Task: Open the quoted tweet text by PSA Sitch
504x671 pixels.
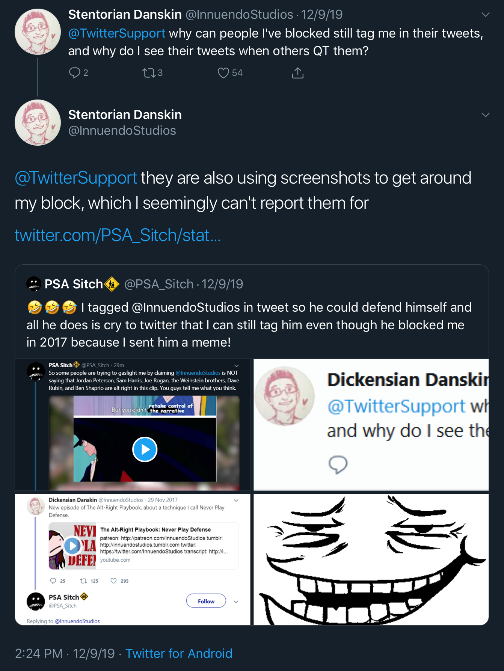Action: pos(249,325)
